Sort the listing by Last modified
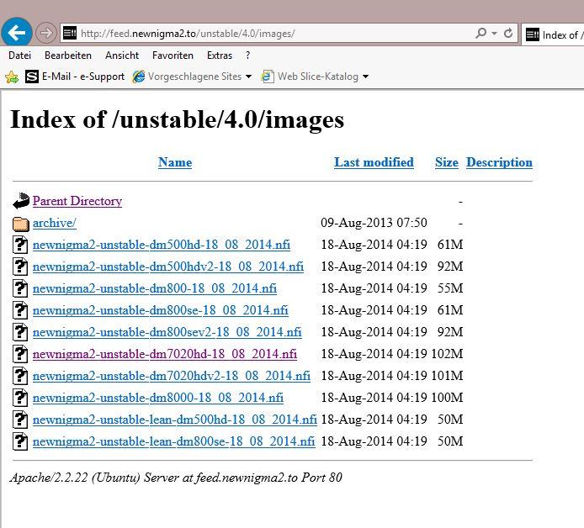The height and width of the screenshot is (528, 584). pyautogui.click(x=374, y=162)
